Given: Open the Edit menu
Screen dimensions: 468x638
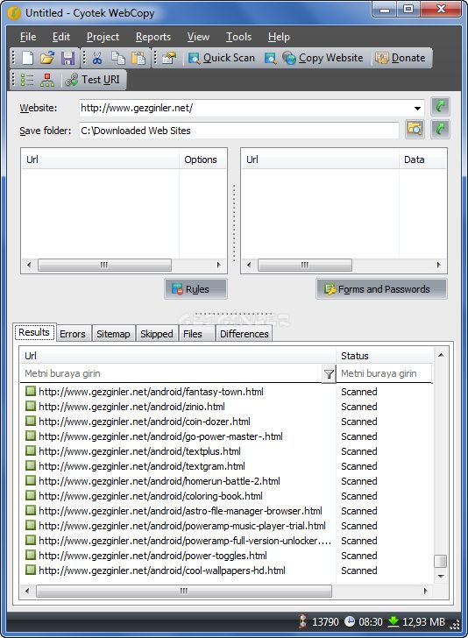Looking at the screenshot, I should pyautogui.click(x=61, y=37).
